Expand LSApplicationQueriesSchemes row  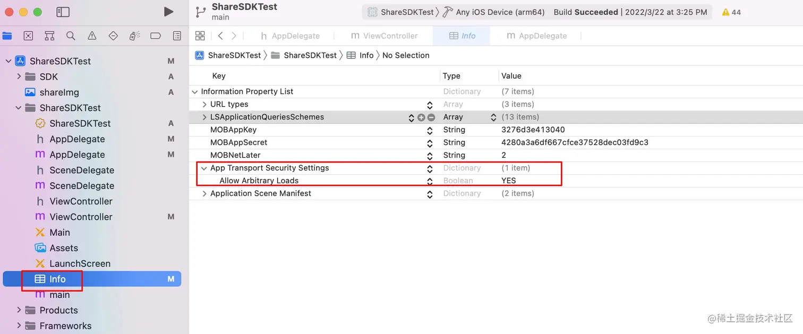[204, 117]
